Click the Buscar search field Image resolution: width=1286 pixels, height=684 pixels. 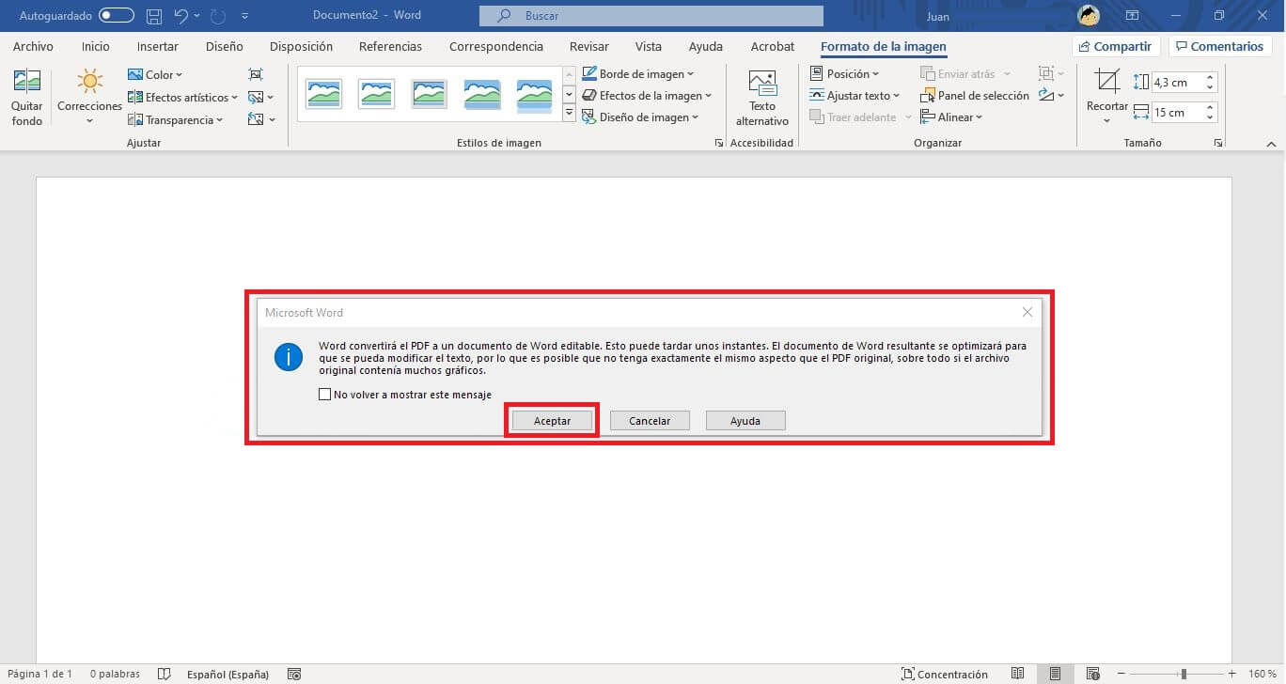[x=651, y=16]
